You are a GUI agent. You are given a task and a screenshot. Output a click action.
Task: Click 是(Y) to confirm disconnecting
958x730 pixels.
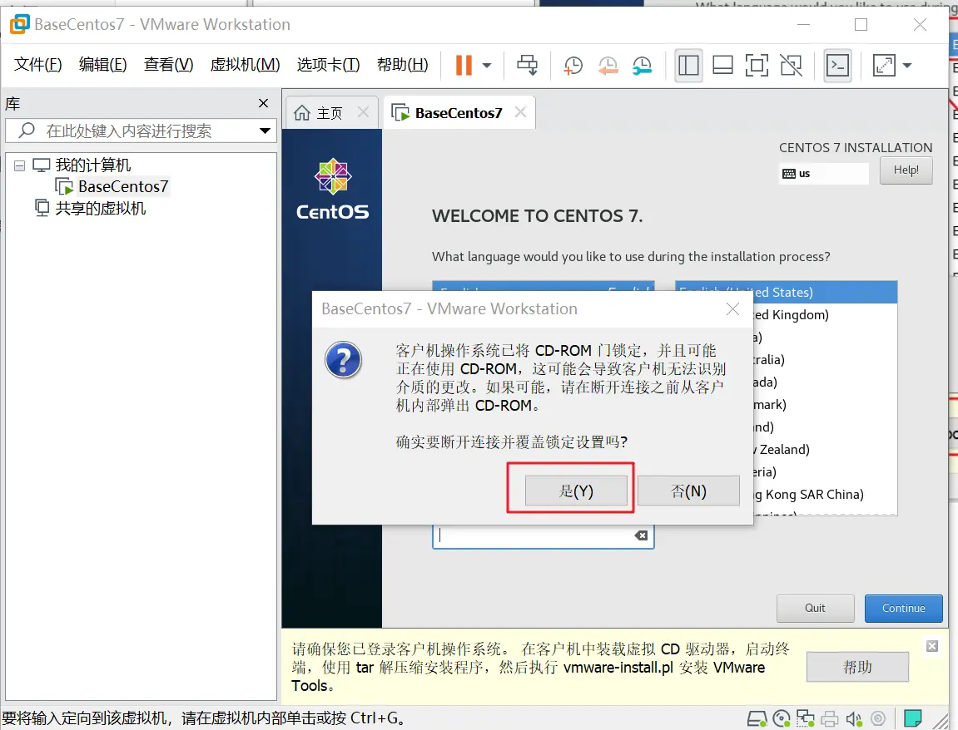(576, 491)
